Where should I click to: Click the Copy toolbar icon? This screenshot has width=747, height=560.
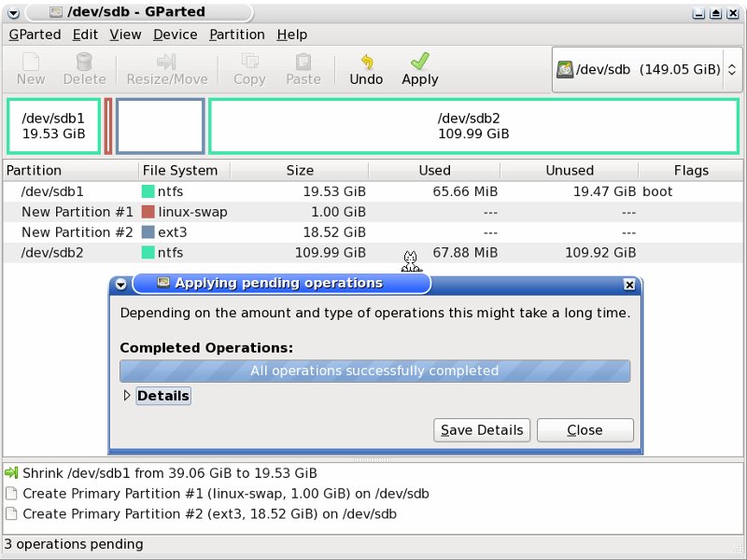pyautogui.click(x=249, y=62)
